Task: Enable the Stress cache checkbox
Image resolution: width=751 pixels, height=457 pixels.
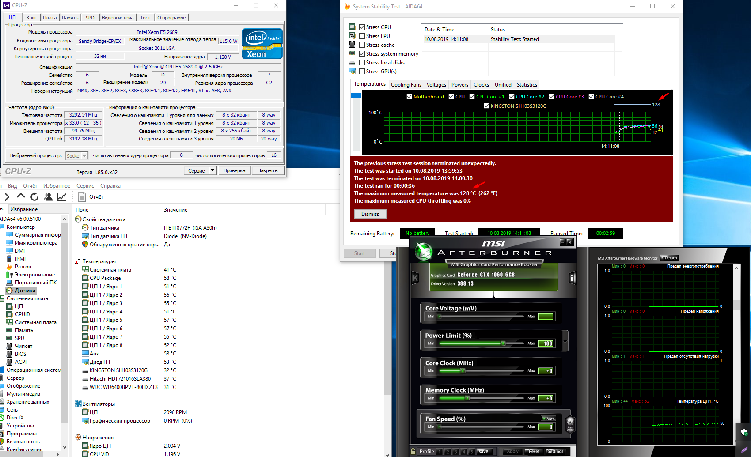Action: point(362,45)
